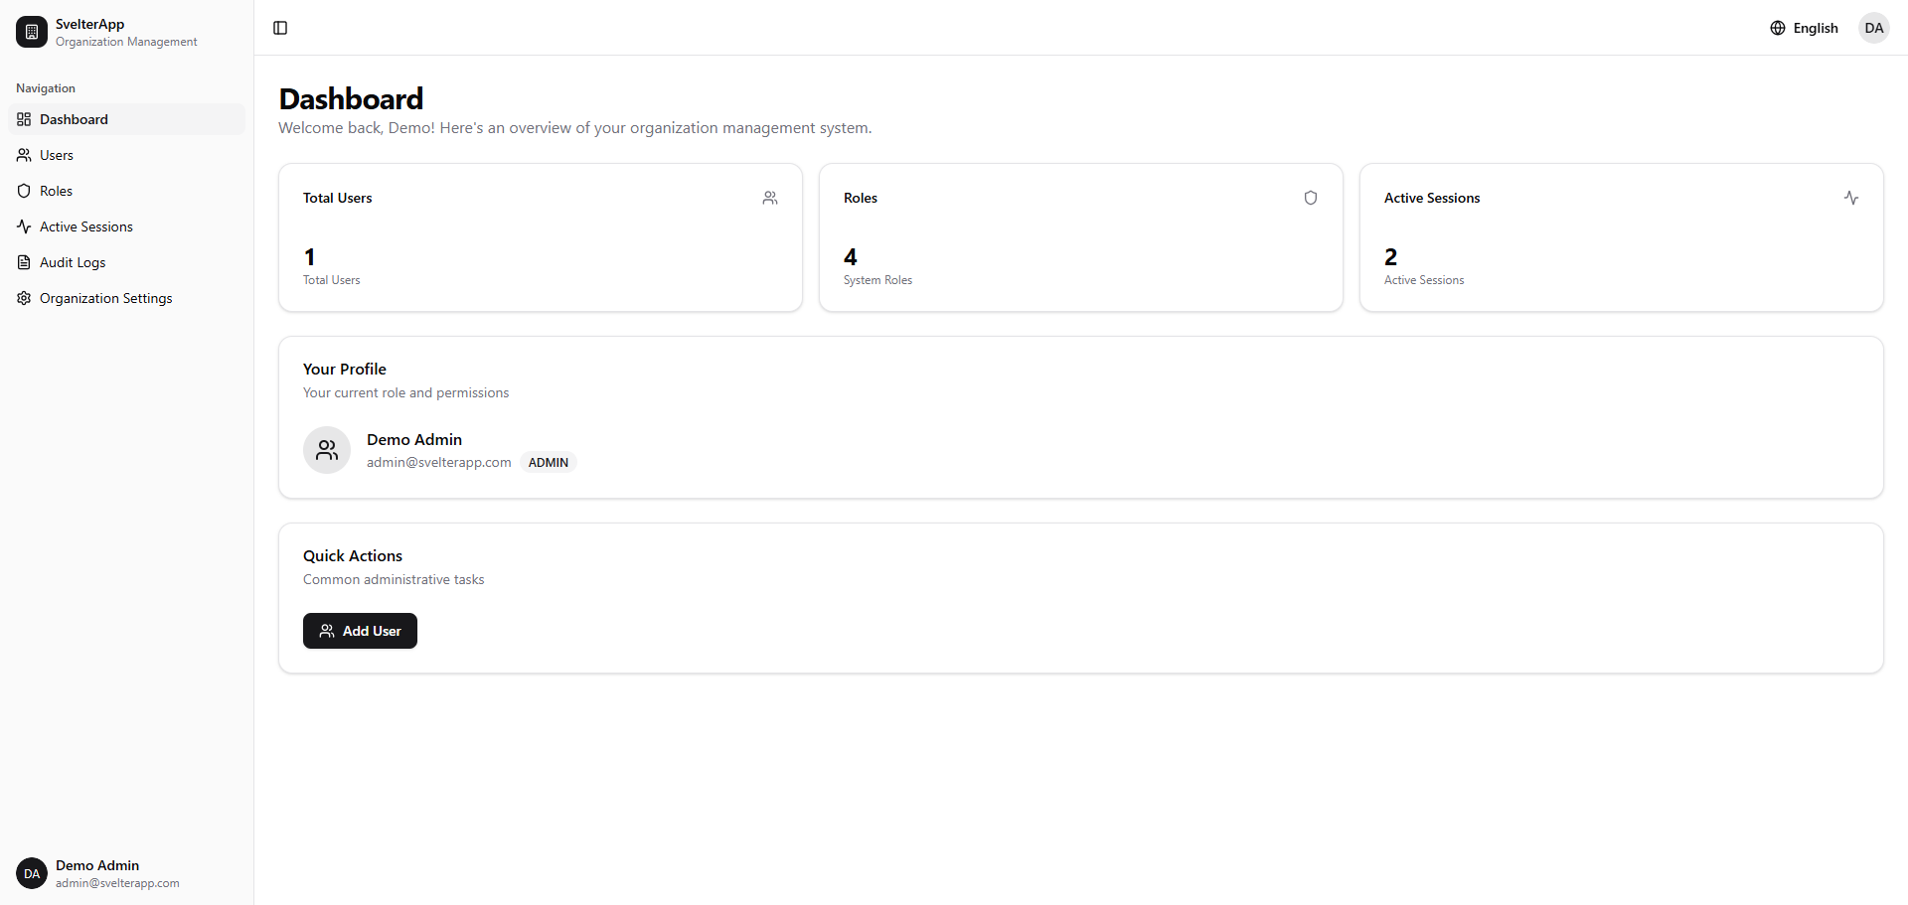
Task: Select the Users icon in the sidebar
Action: point(23,155)
